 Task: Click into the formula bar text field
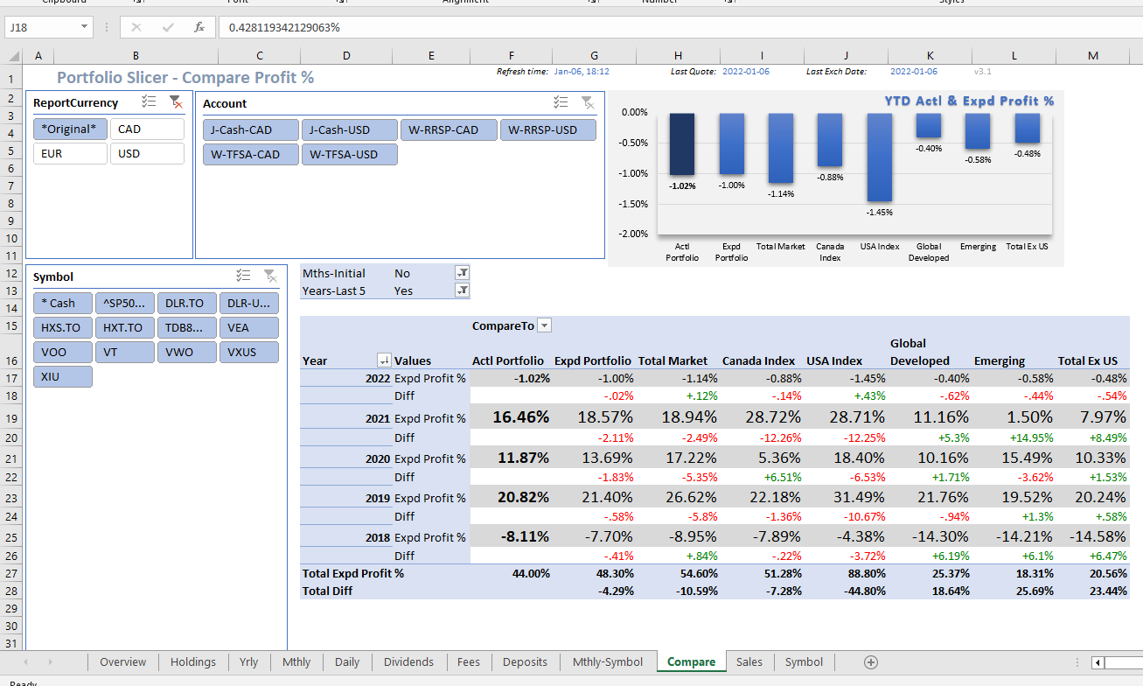tap(612, 27)
